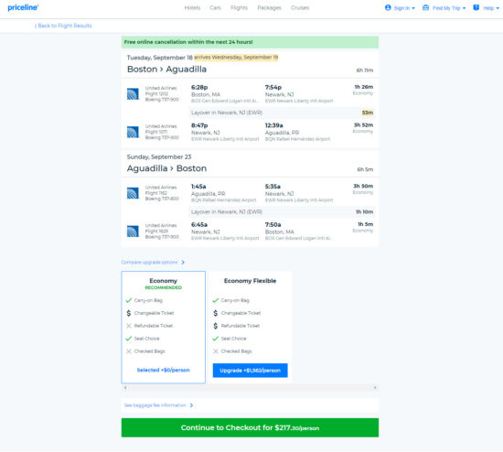
Task: Click Seat Choice checkmark in Economy card
Action: (x=129, y=339)
